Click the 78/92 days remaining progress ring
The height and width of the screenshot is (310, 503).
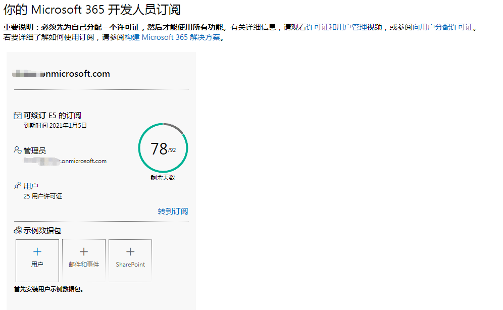[x=163, y=148]
